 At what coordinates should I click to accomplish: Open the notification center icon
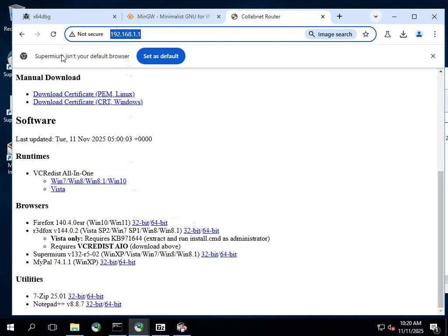[434, 328]
